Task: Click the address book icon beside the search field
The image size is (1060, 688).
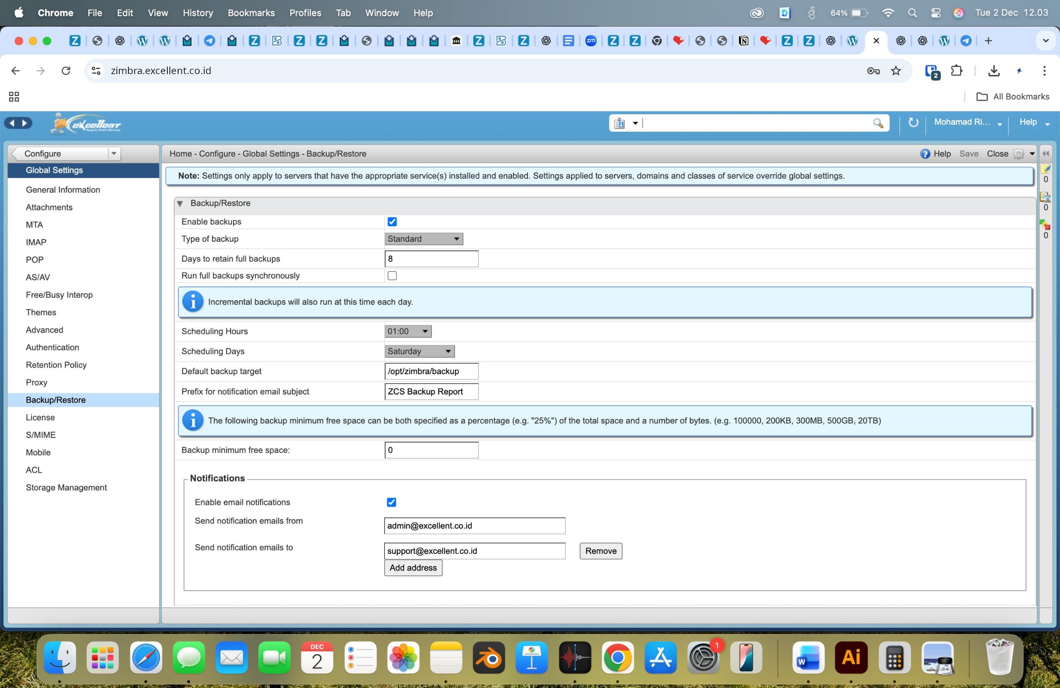Action: 620,123
